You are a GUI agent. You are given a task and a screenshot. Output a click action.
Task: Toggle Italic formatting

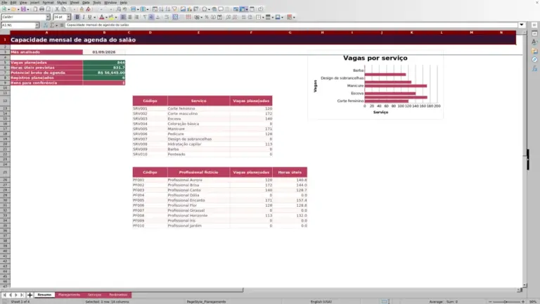[84, 17]
